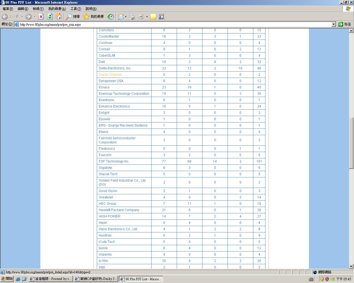Open the 檢視(V) menu
The height and width of the screenshot is (283, 354).
click(x=38, y=9)
